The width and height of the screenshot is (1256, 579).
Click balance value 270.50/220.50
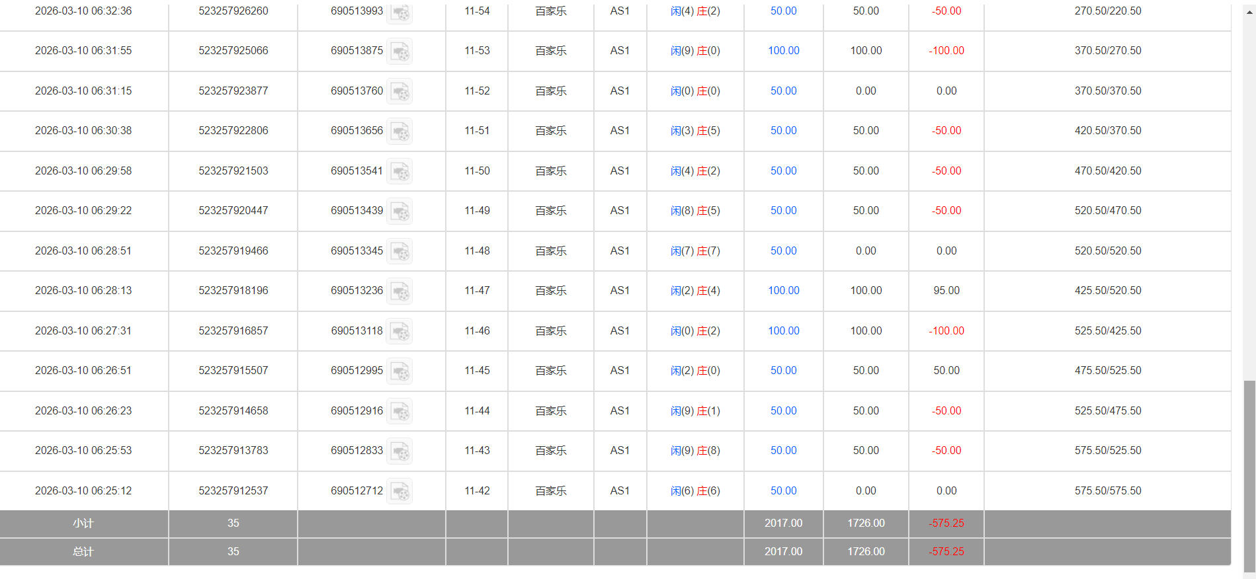point(1108,11)
